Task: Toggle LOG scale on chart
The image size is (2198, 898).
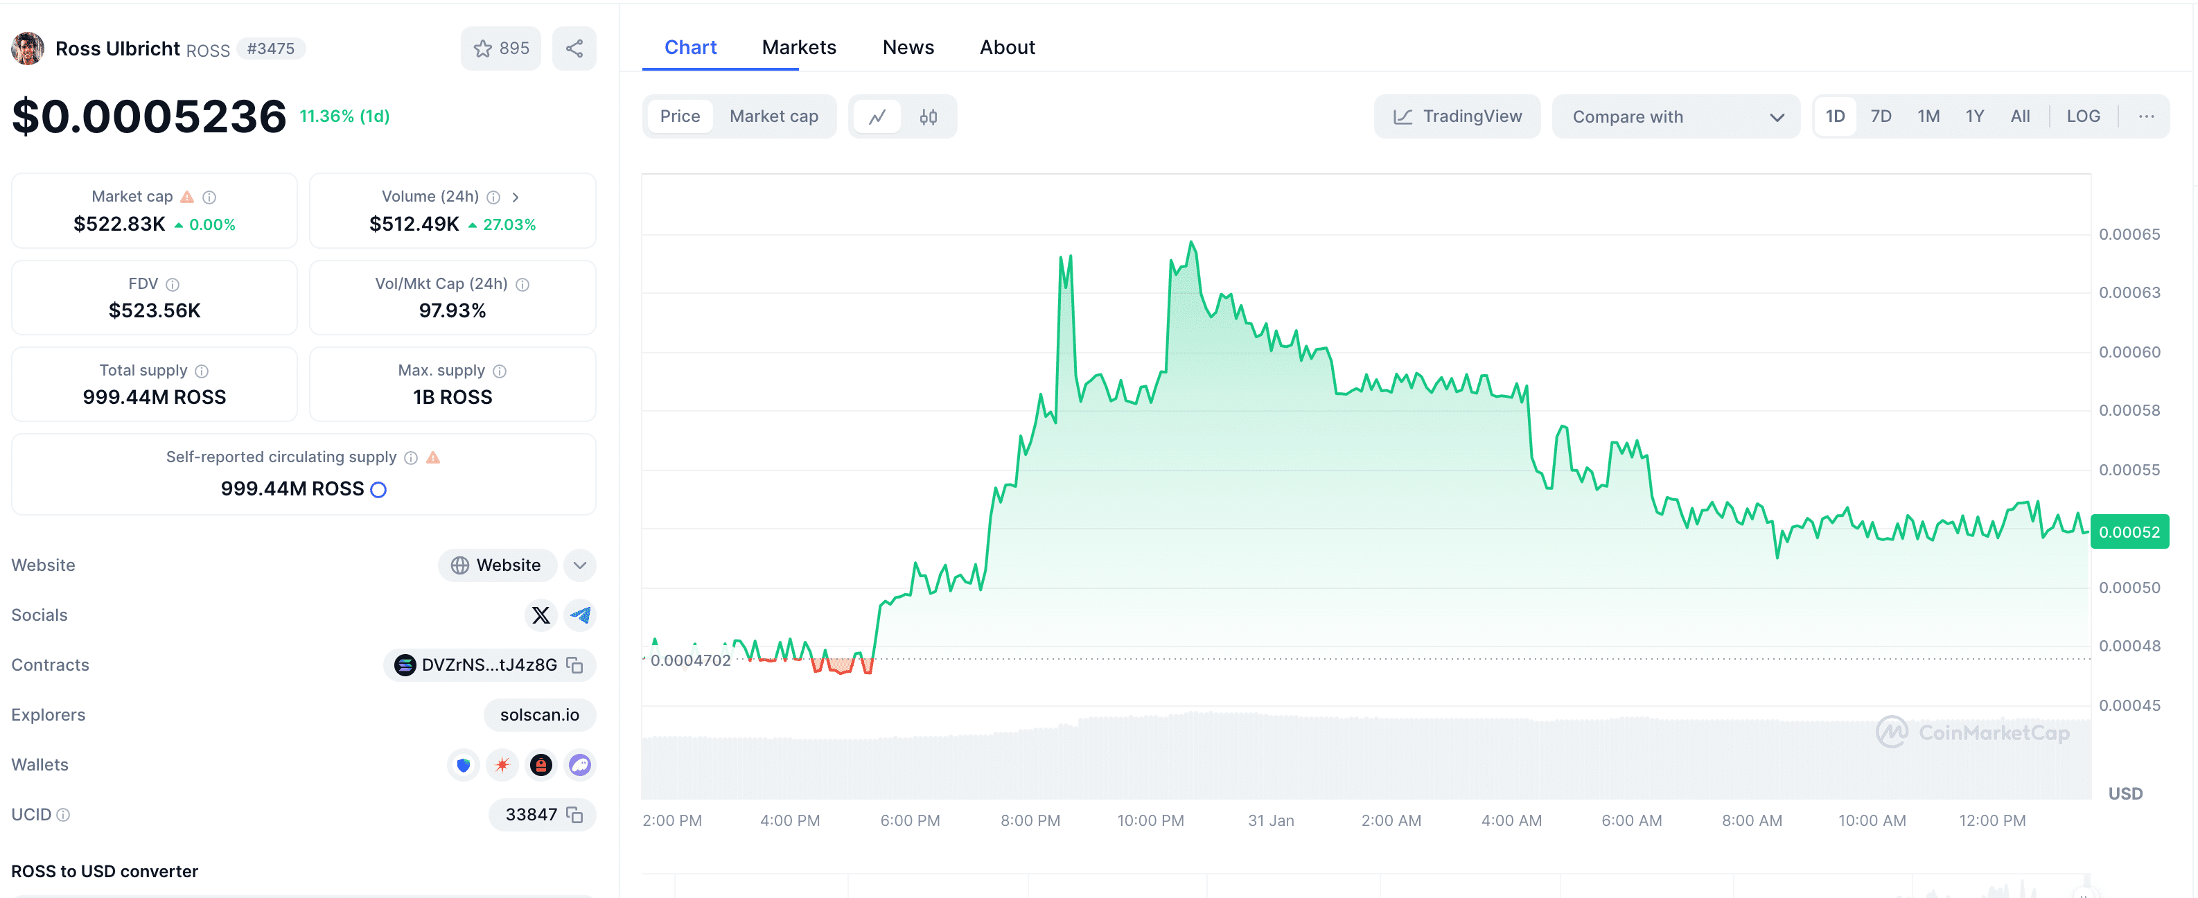Action: coord(2083,117)
